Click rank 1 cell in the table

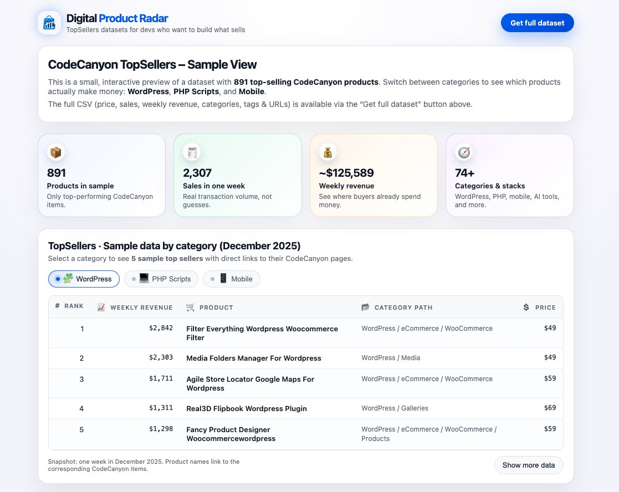point(81,329)
